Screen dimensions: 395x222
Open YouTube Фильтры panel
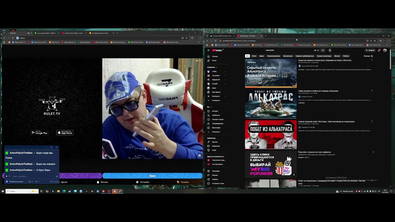point(368,56)
